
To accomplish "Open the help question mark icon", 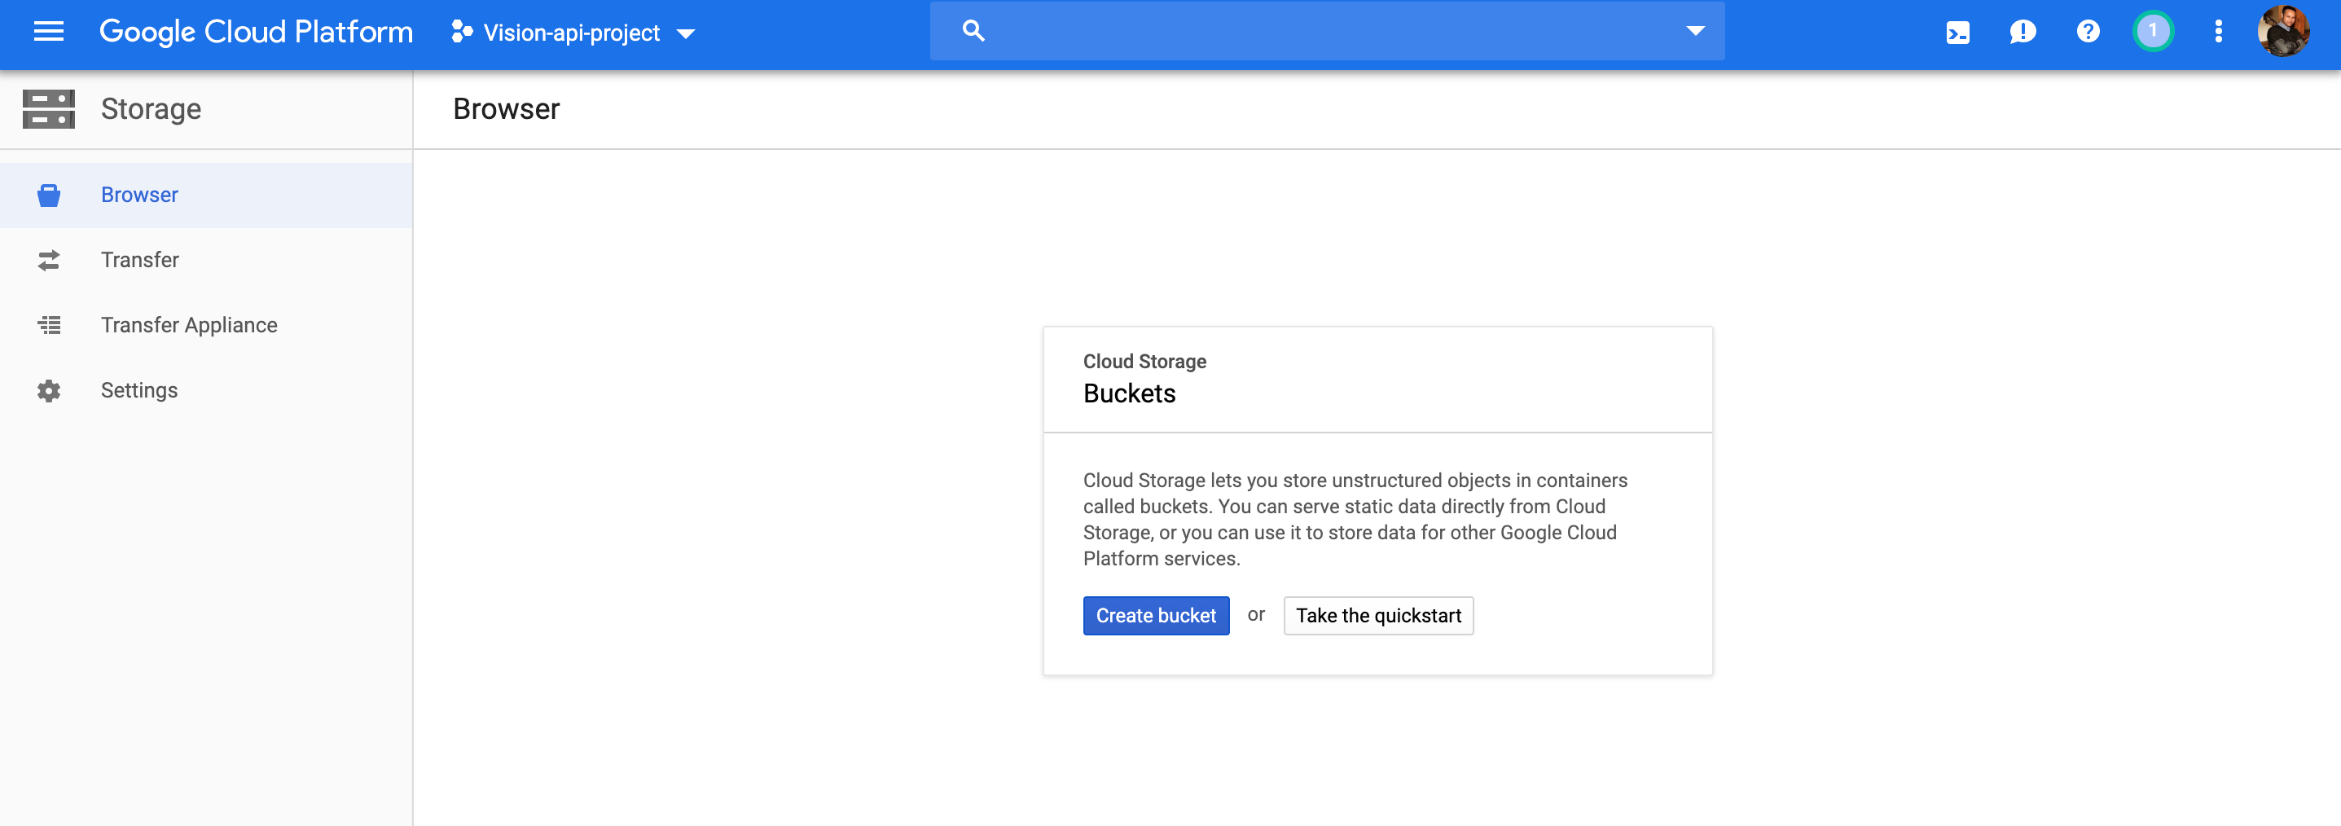I will (2088, 32).
